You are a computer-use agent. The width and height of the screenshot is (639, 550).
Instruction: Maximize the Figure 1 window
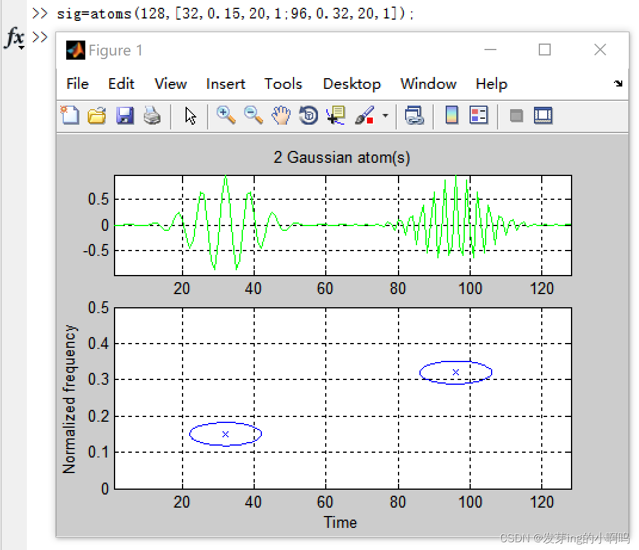[x=545, y=50]
